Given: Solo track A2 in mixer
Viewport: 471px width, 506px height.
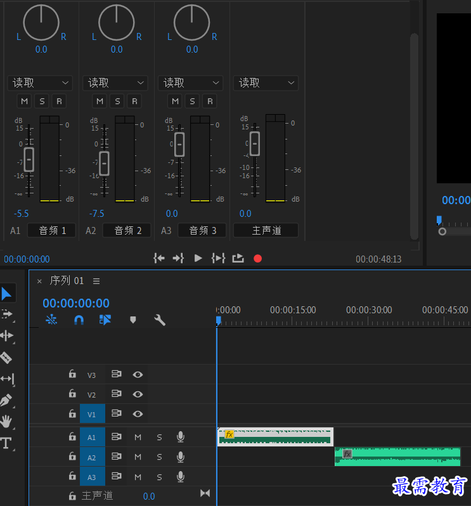Looking at the screenshot, I should [117, 101].
